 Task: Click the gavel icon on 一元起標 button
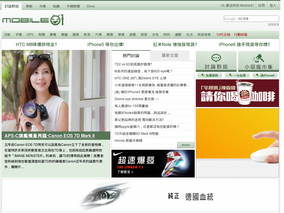coord(230,75)
